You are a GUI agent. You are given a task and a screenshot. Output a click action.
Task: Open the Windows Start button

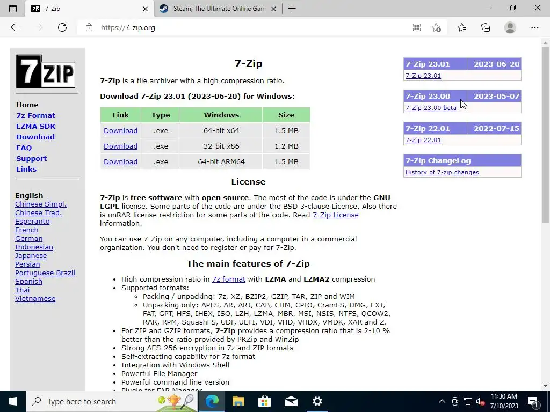coord(13,401)
